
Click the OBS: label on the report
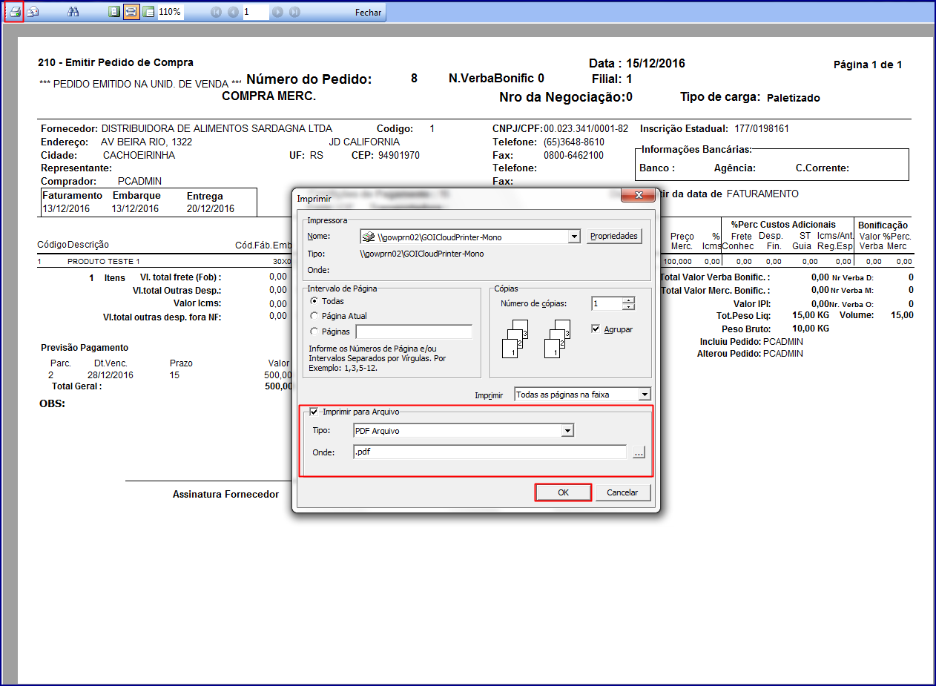point(52,404)
